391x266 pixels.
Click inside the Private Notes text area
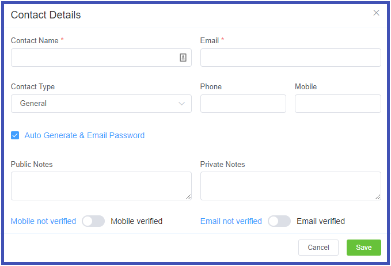tap(290, 185)
